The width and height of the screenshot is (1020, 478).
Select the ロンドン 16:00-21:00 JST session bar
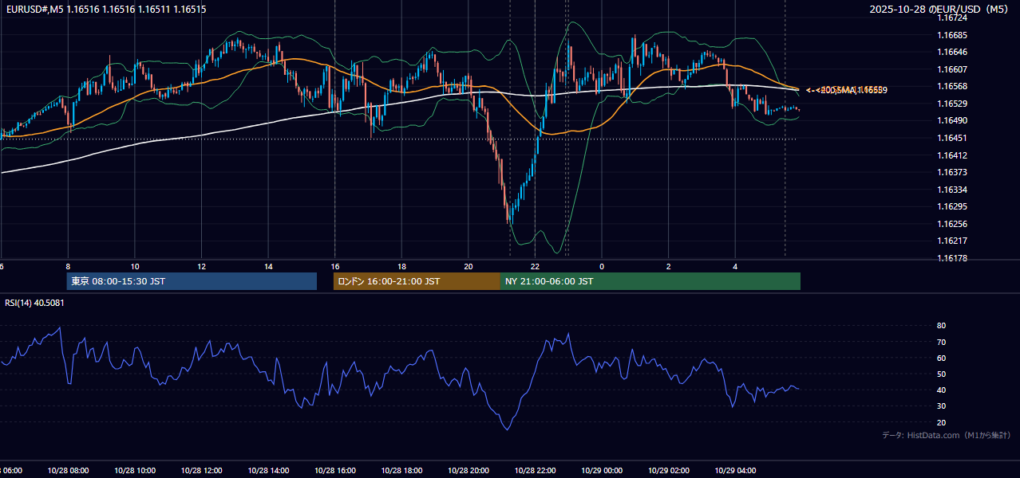coord(417,281)
